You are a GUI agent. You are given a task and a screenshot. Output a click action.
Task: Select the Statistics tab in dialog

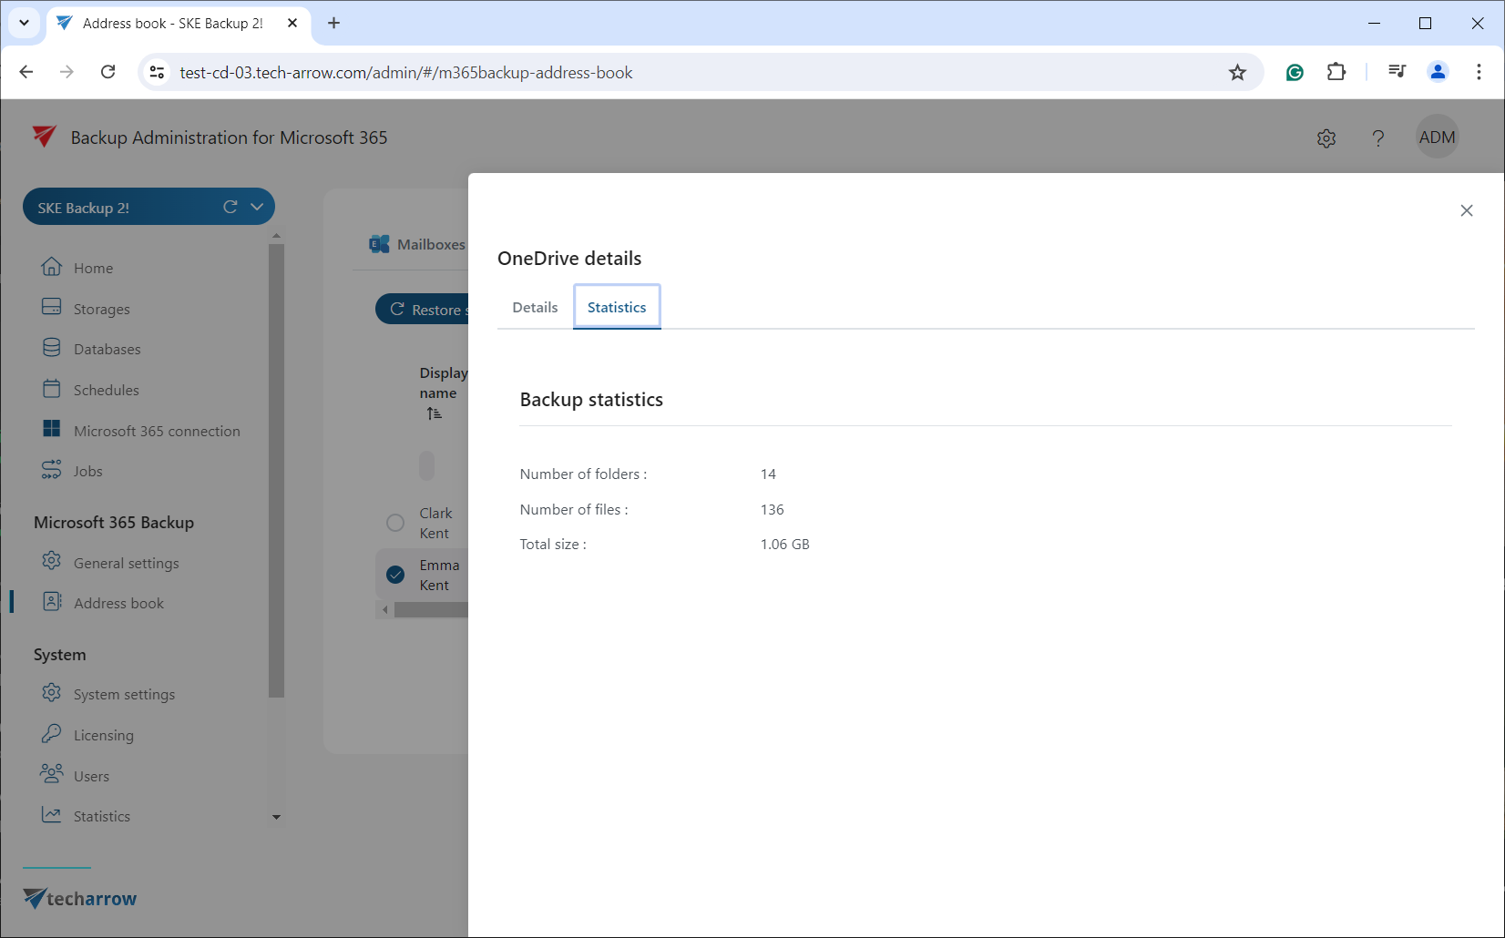(x=617, y=307)
